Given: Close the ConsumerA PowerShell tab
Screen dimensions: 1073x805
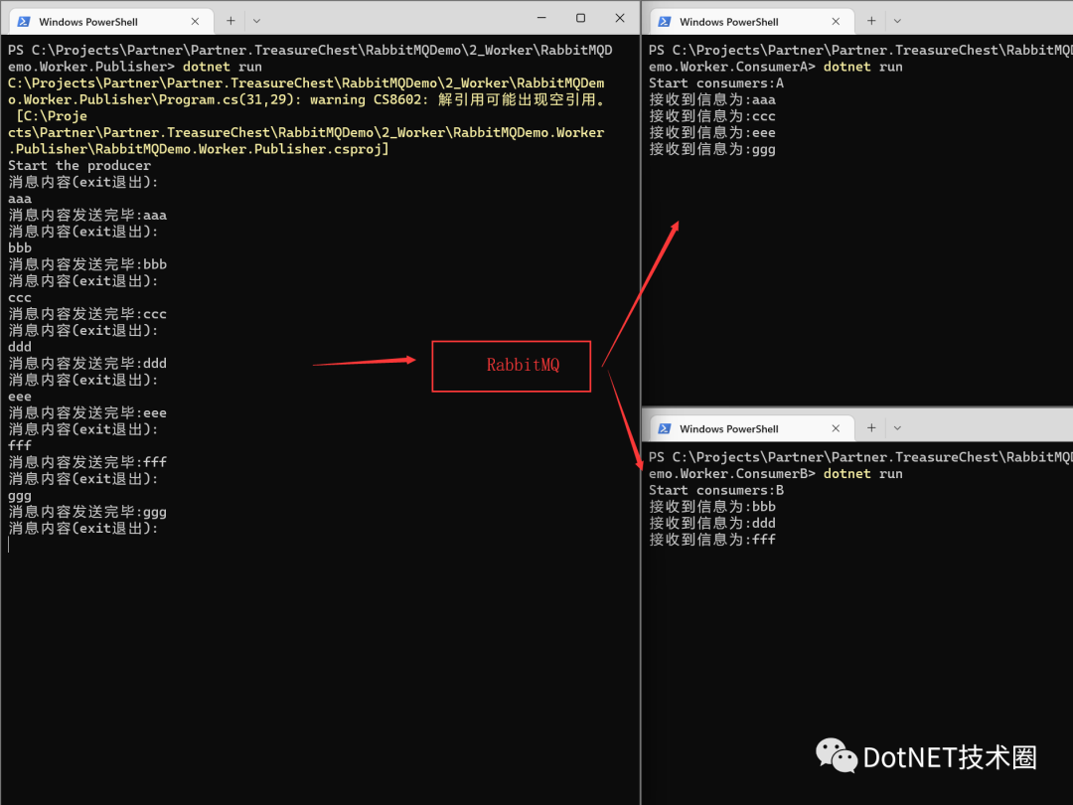Looking at the screenshot, I should coord(836,21).
